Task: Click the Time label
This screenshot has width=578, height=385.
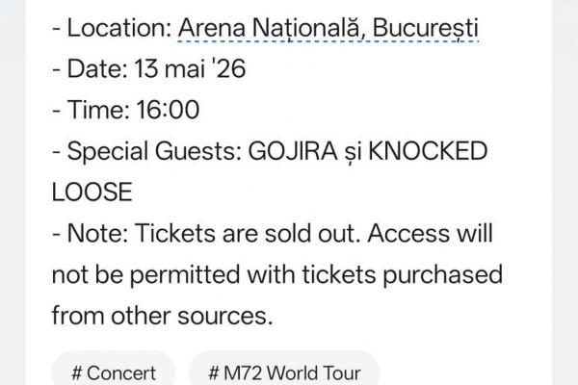Action: pos(98,110)
